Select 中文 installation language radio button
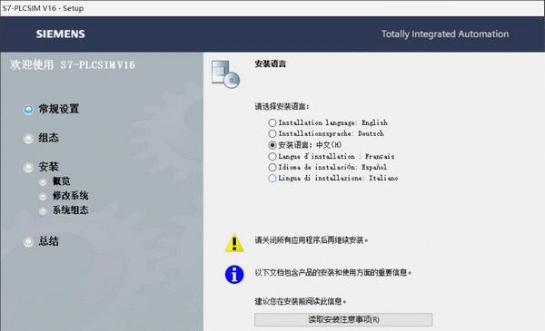 [272, 145]
